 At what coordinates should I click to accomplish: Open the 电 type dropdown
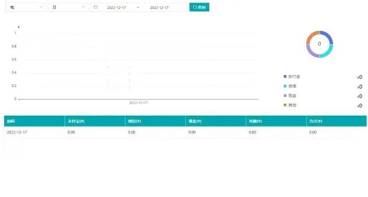coord(26,7)
